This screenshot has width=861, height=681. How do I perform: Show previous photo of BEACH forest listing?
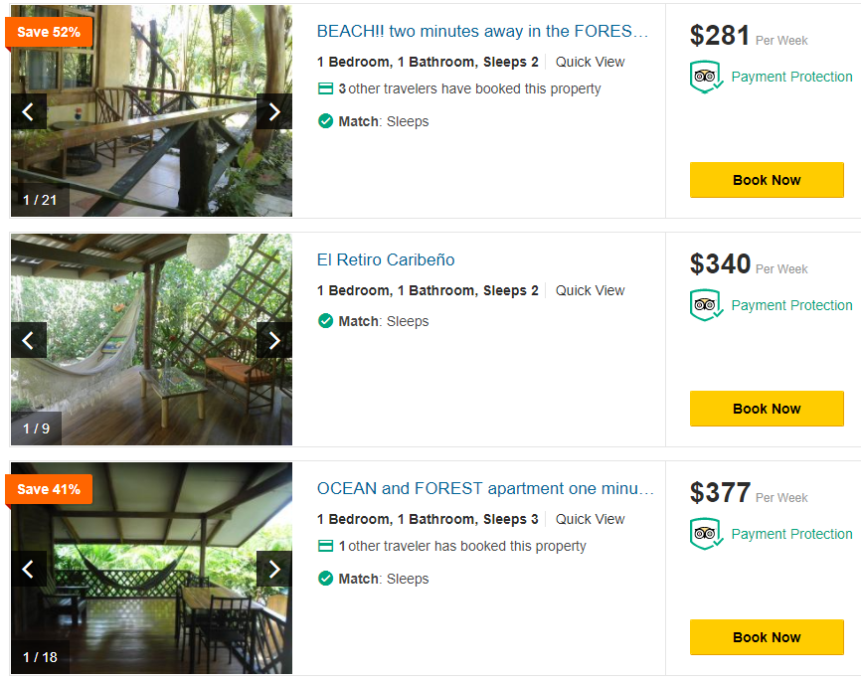[28, 111]
